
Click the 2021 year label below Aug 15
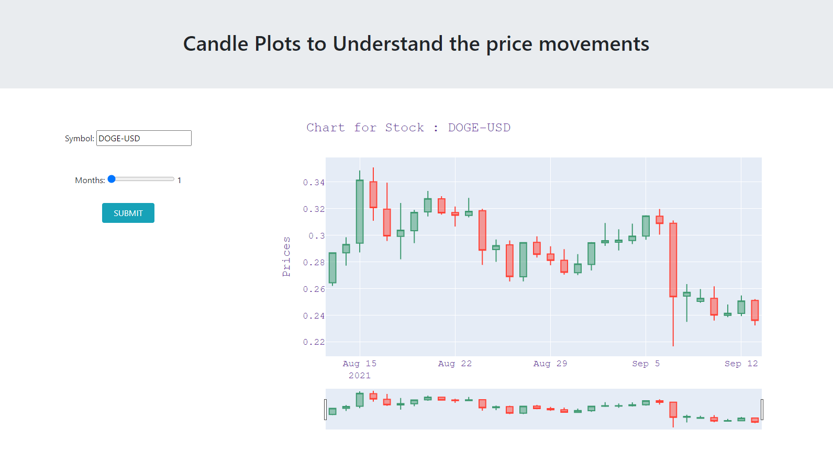pyautogui.click(x=360, y=376)
